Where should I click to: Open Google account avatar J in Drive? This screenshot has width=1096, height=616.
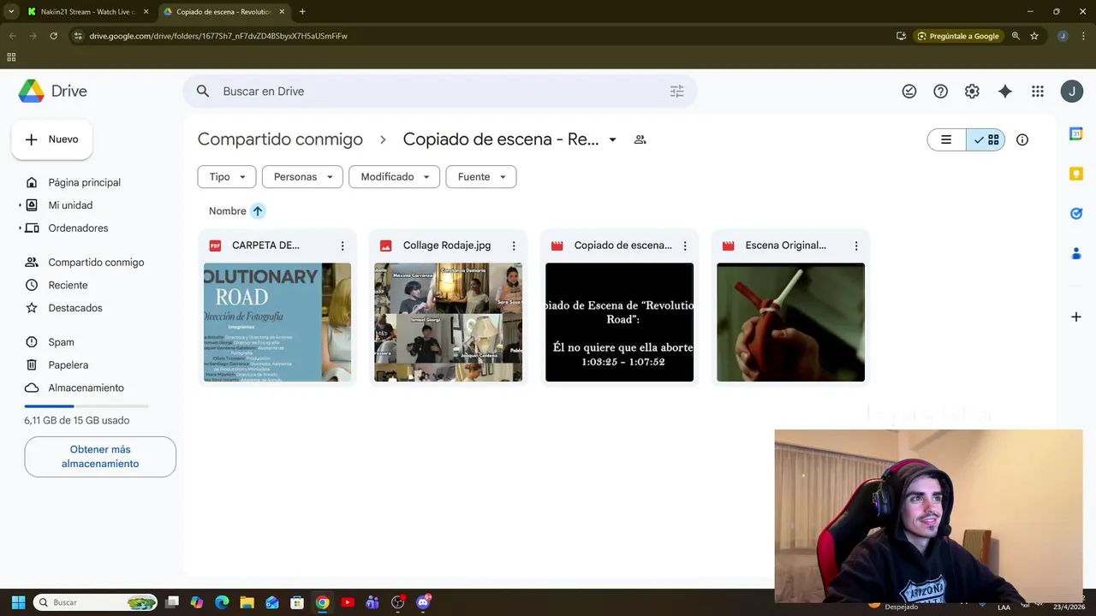[1072, 92]
